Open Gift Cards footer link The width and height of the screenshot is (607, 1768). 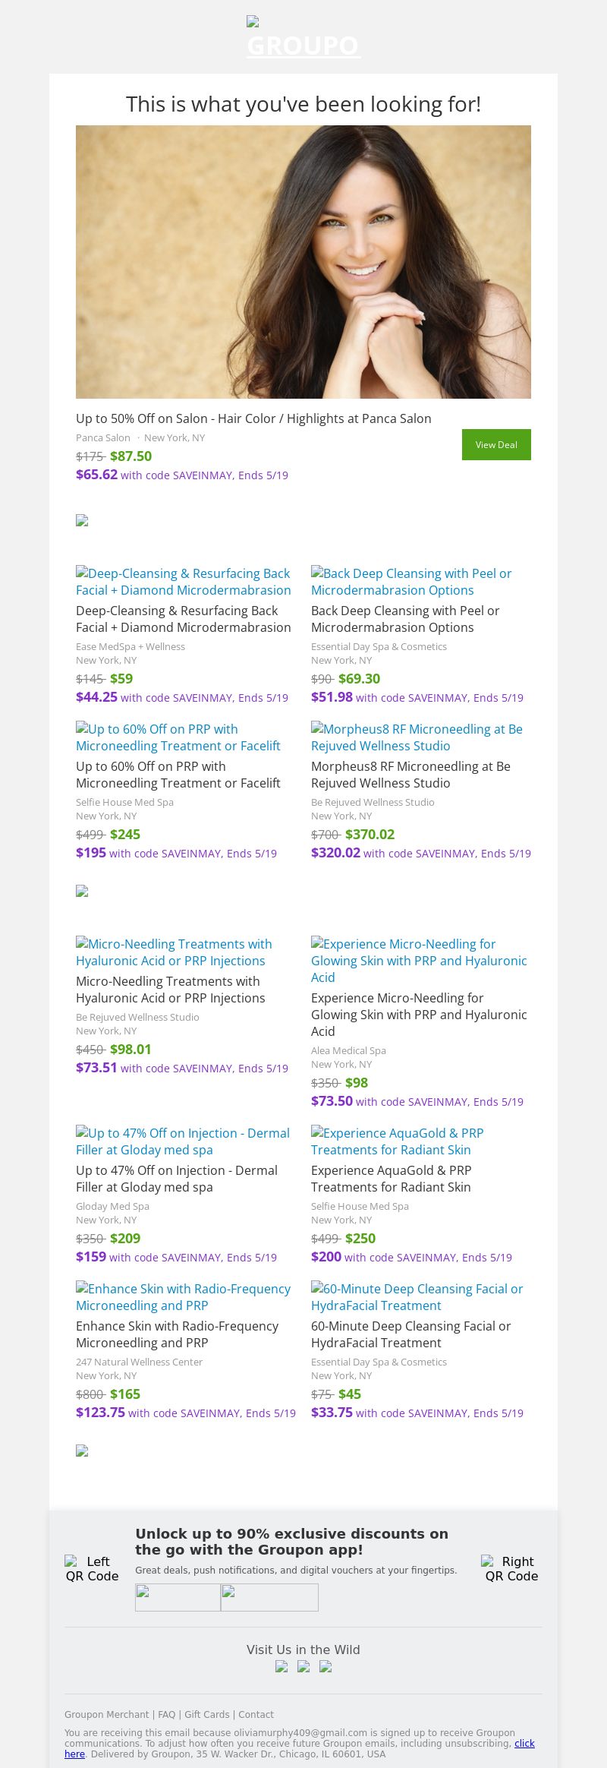click(206, 1714)
